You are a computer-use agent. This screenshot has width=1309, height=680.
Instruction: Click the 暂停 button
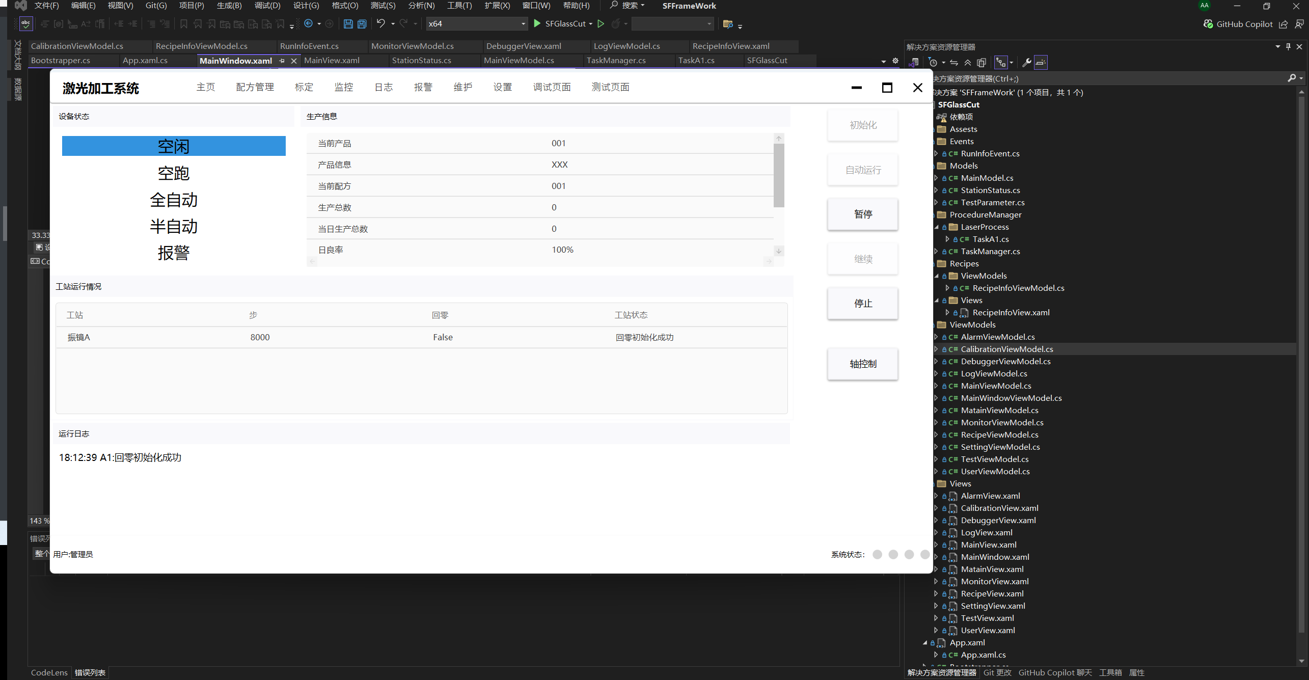(x=862, y=214)
